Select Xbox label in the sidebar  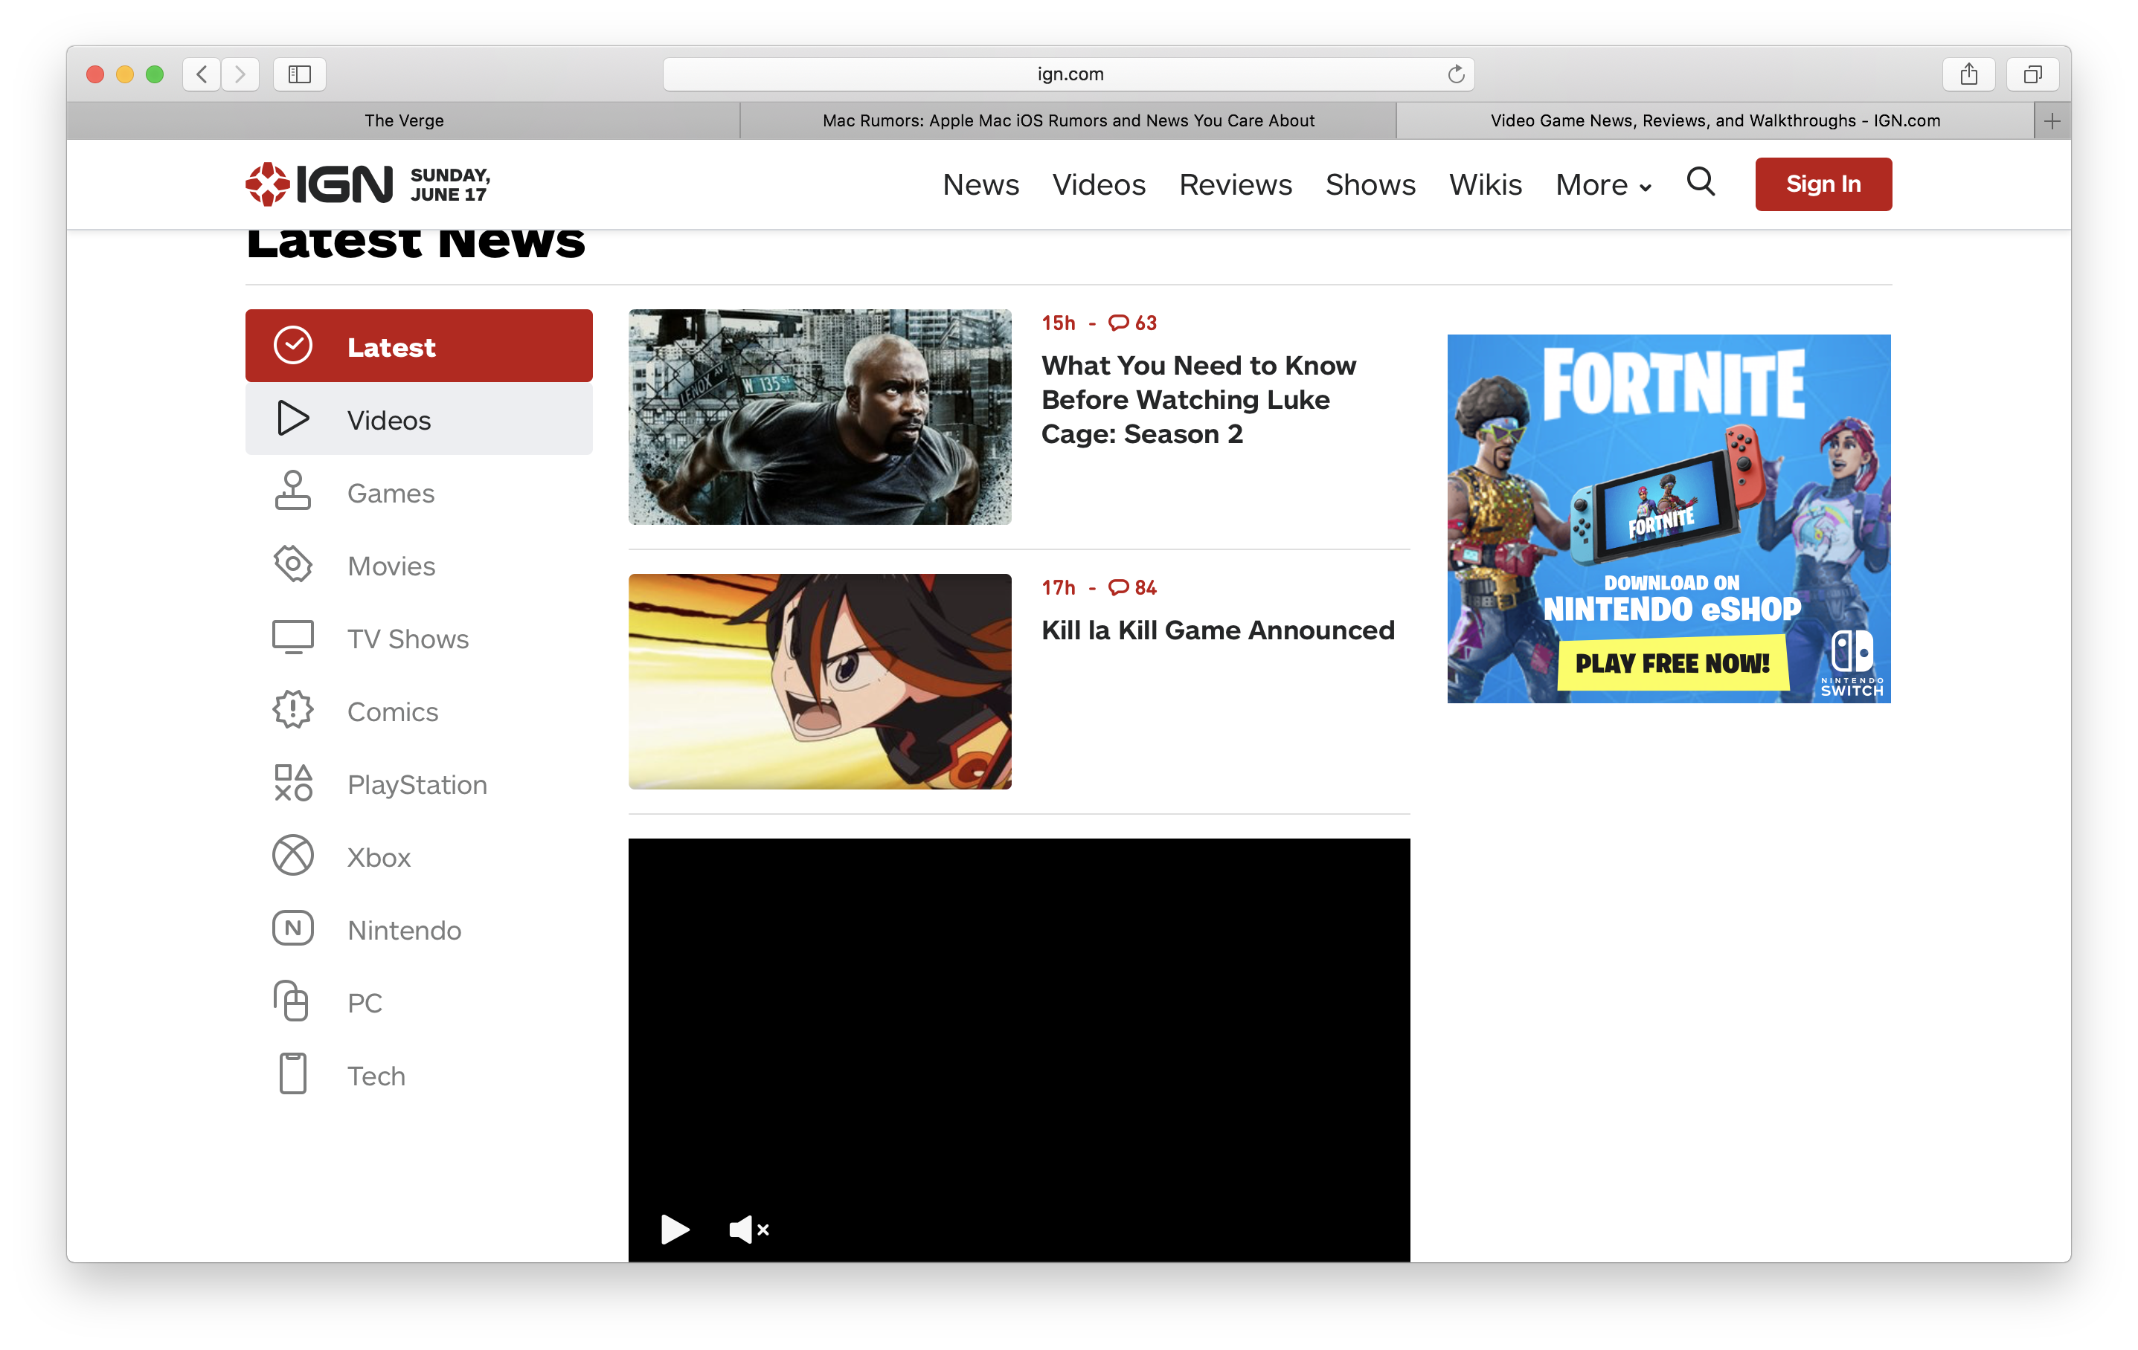pyautogui.click(x=379, y=858)
